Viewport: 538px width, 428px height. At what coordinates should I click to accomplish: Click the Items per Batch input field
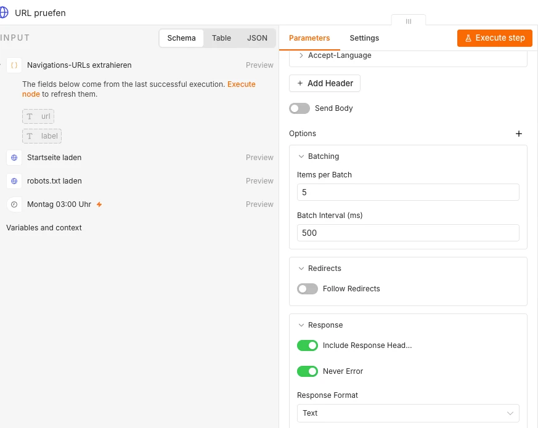tap(408, 192)
